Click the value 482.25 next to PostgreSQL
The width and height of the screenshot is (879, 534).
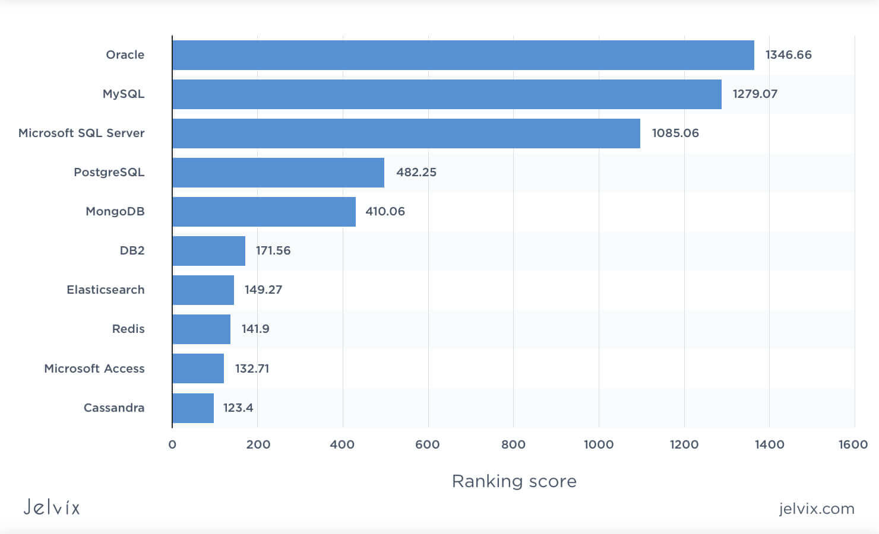click(x=417, y=172)
